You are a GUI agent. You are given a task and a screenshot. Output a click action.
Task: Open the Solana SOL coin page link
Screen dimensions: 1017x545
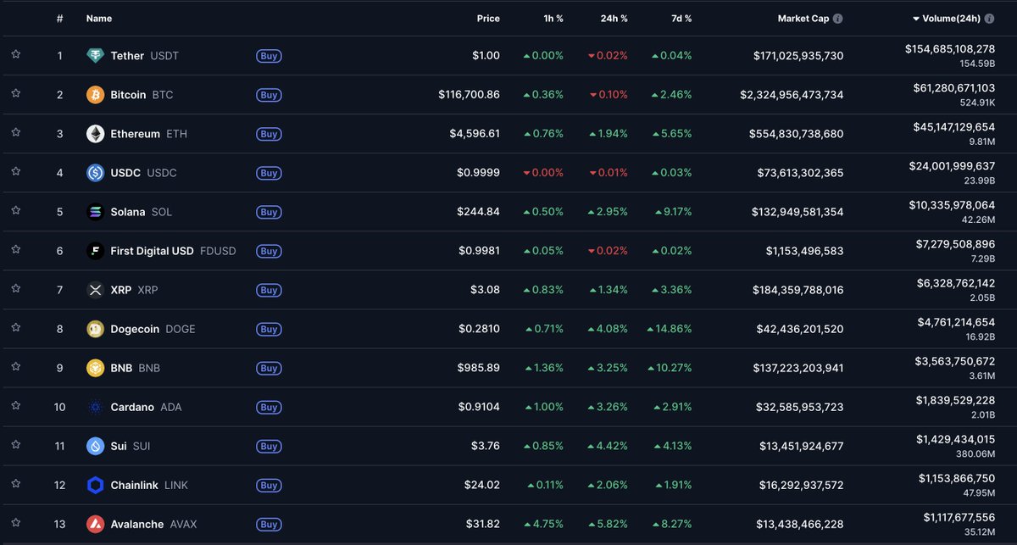129,212
